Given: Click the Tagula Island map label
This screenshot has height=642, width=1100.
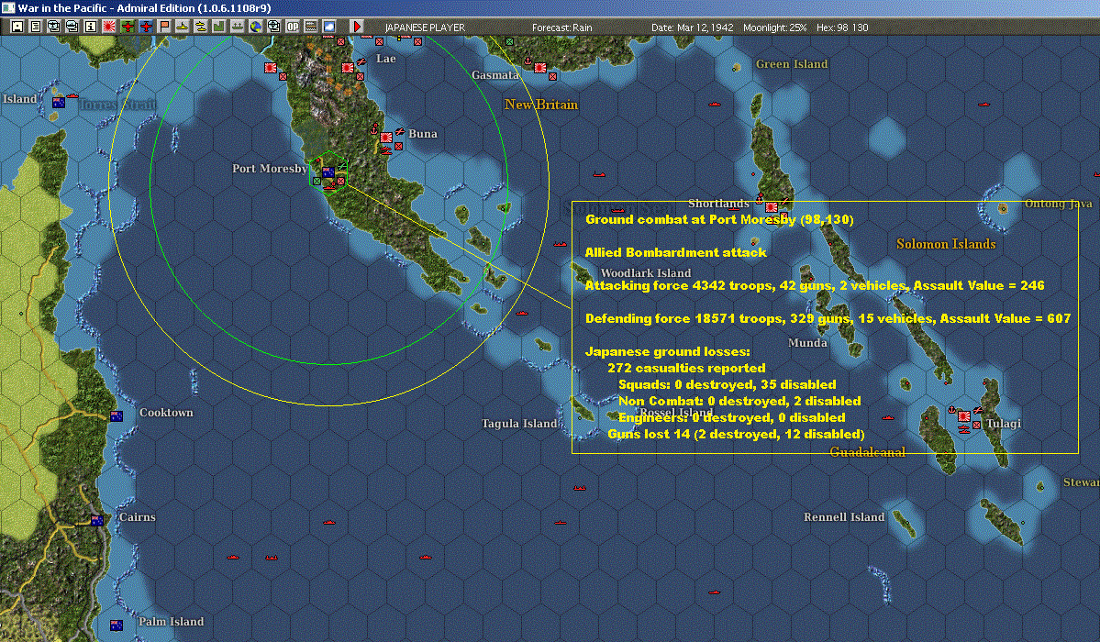Looking at the screenshot, I should coord(520,423).
